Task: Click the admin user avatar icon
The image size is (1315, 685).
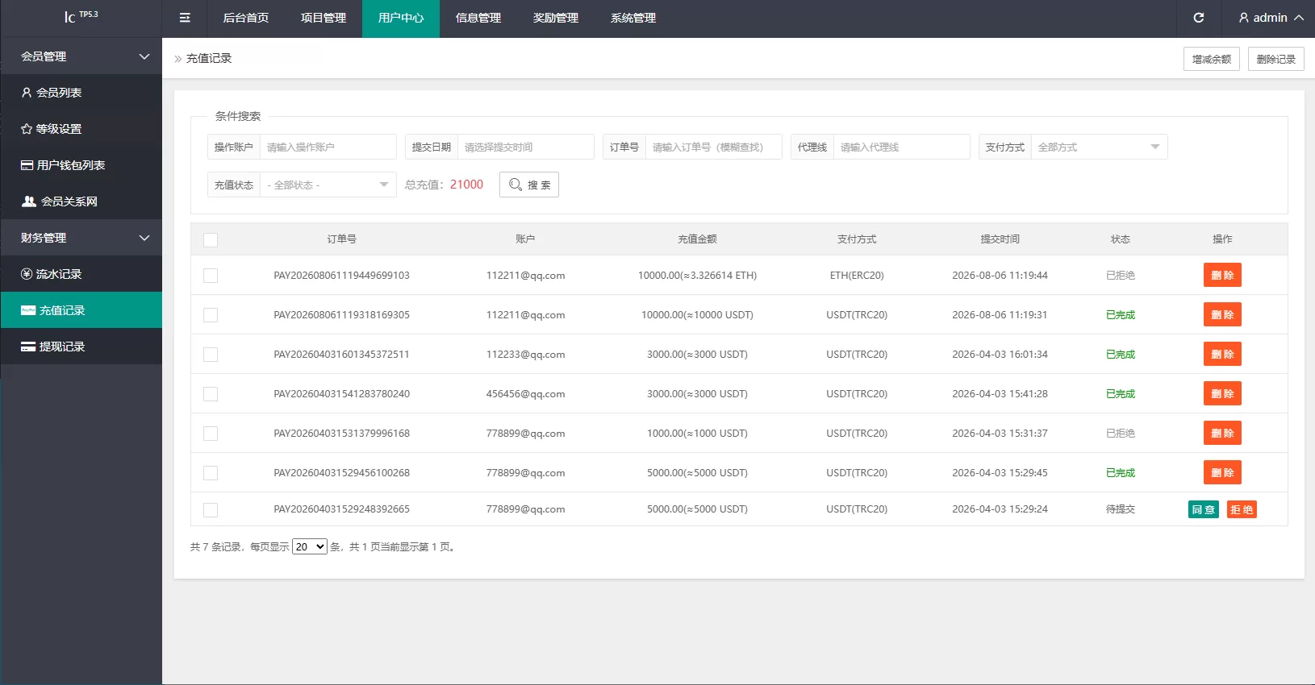Action: coord(1244,18)
